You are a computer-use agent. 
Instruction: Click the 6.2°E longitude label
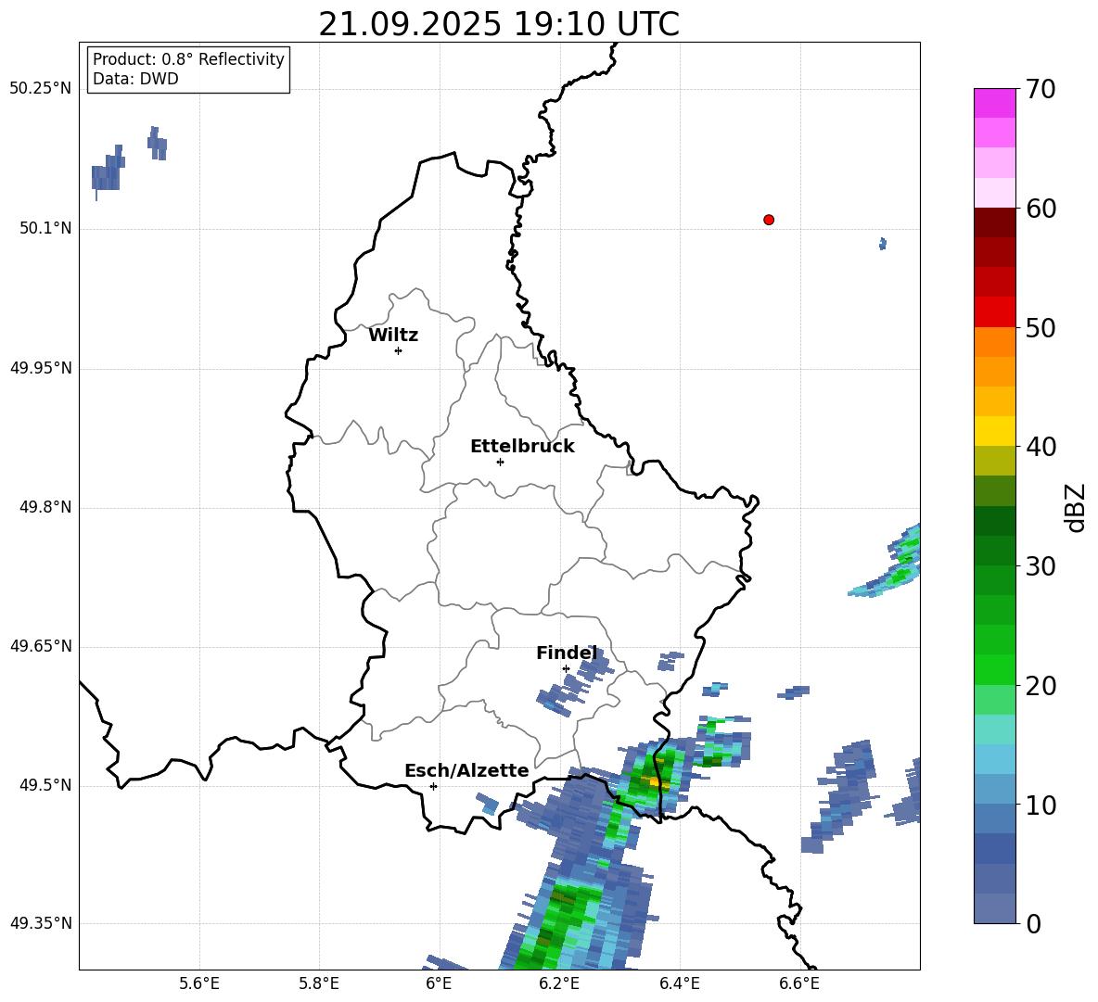[x=559, y=983]
